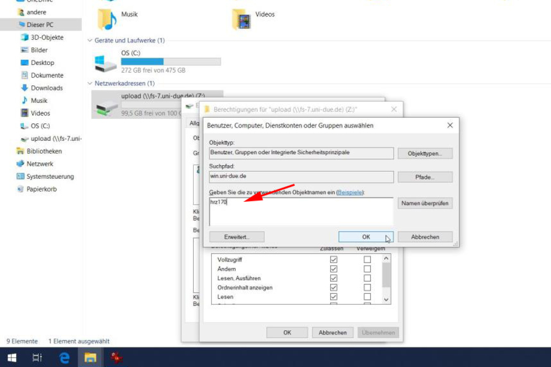Open the Beispiele link
The image size is (551, 367).
point(349,193)
